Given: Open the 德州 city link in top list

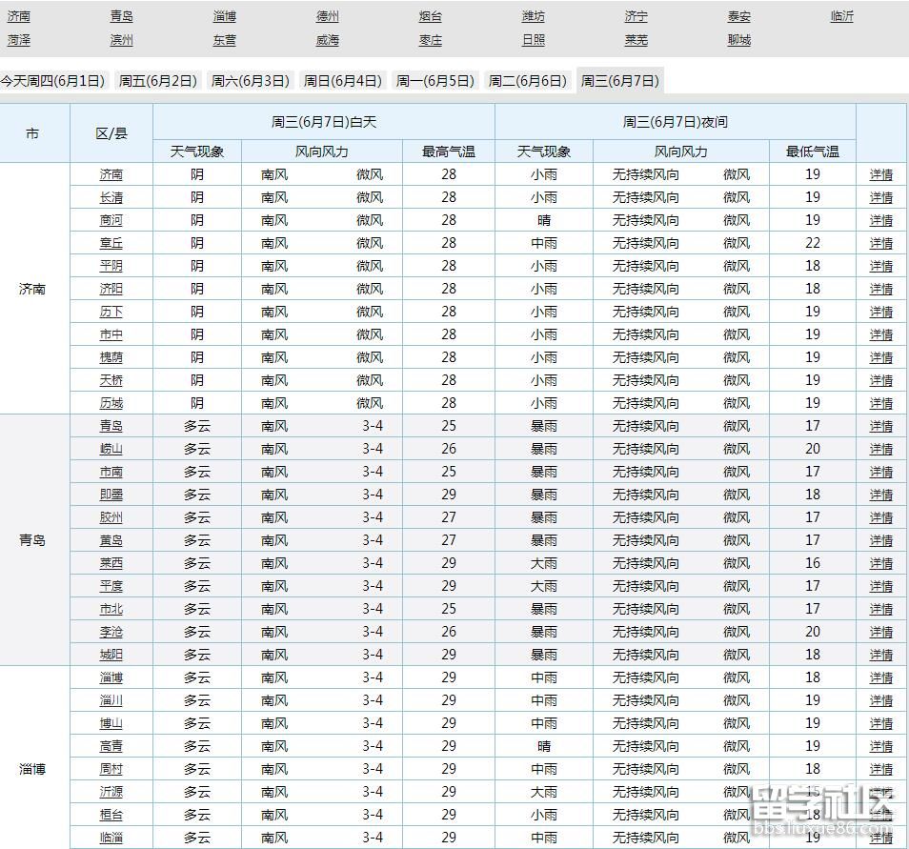Looking at the screenshot, I should click(x=327, y=16).
